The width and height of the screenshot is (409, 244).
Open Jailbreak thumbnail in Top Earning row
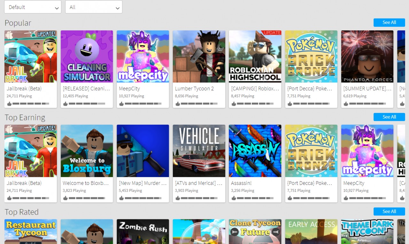point(31,151)
